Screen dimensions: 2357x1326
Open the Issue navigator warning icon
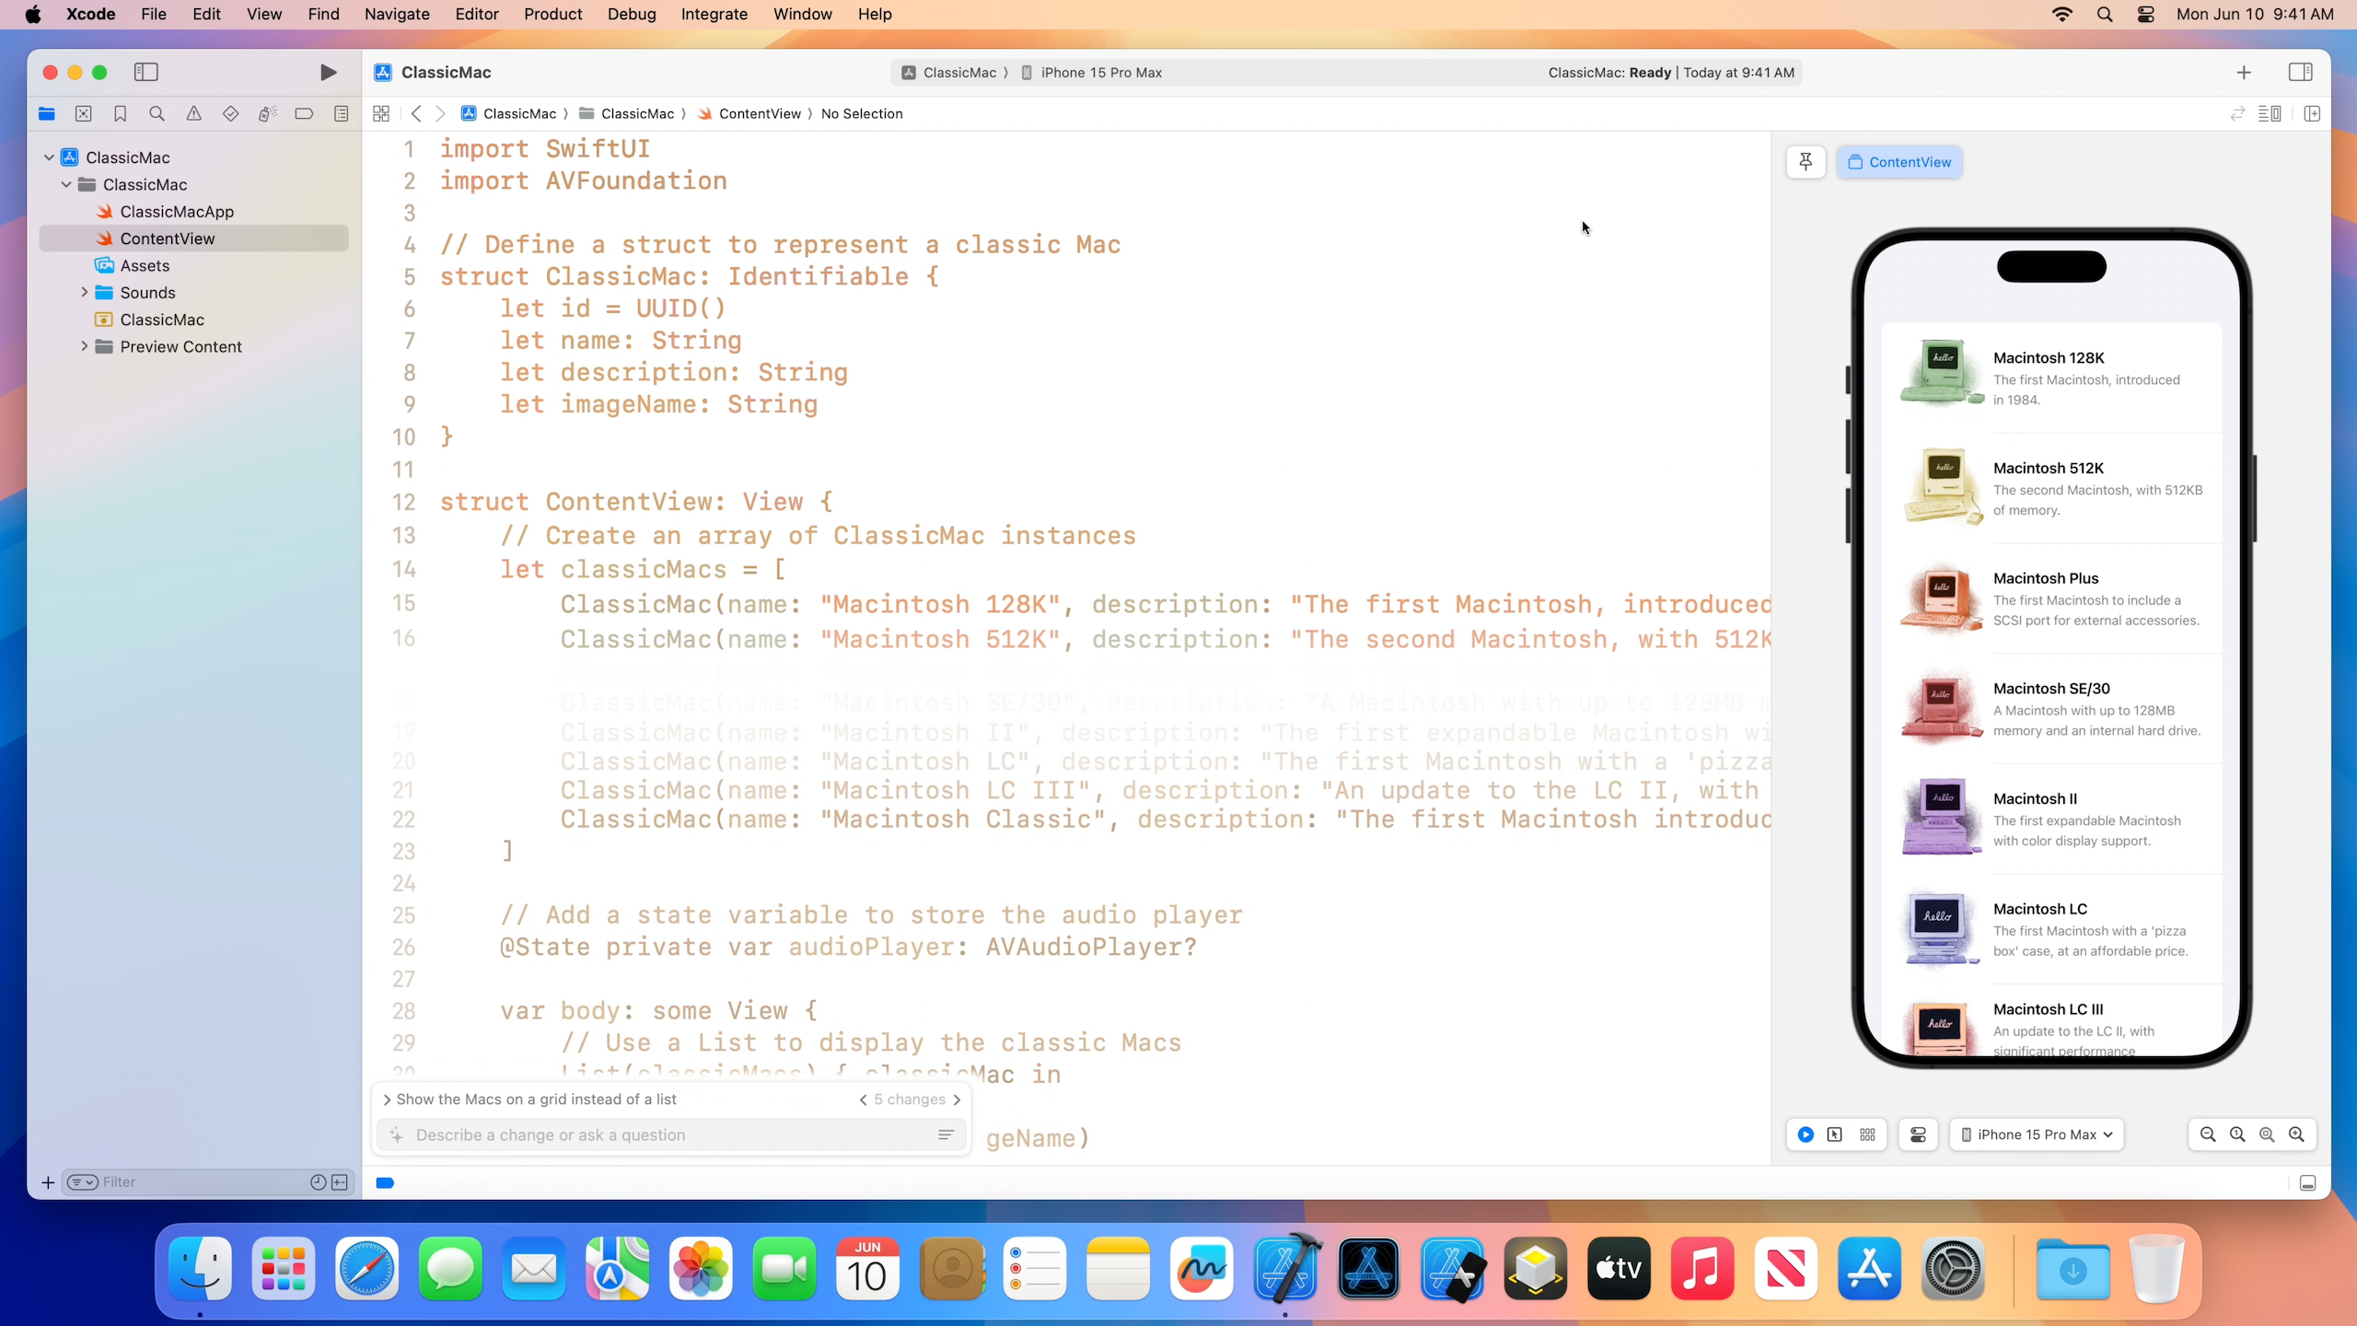point(194,113)
